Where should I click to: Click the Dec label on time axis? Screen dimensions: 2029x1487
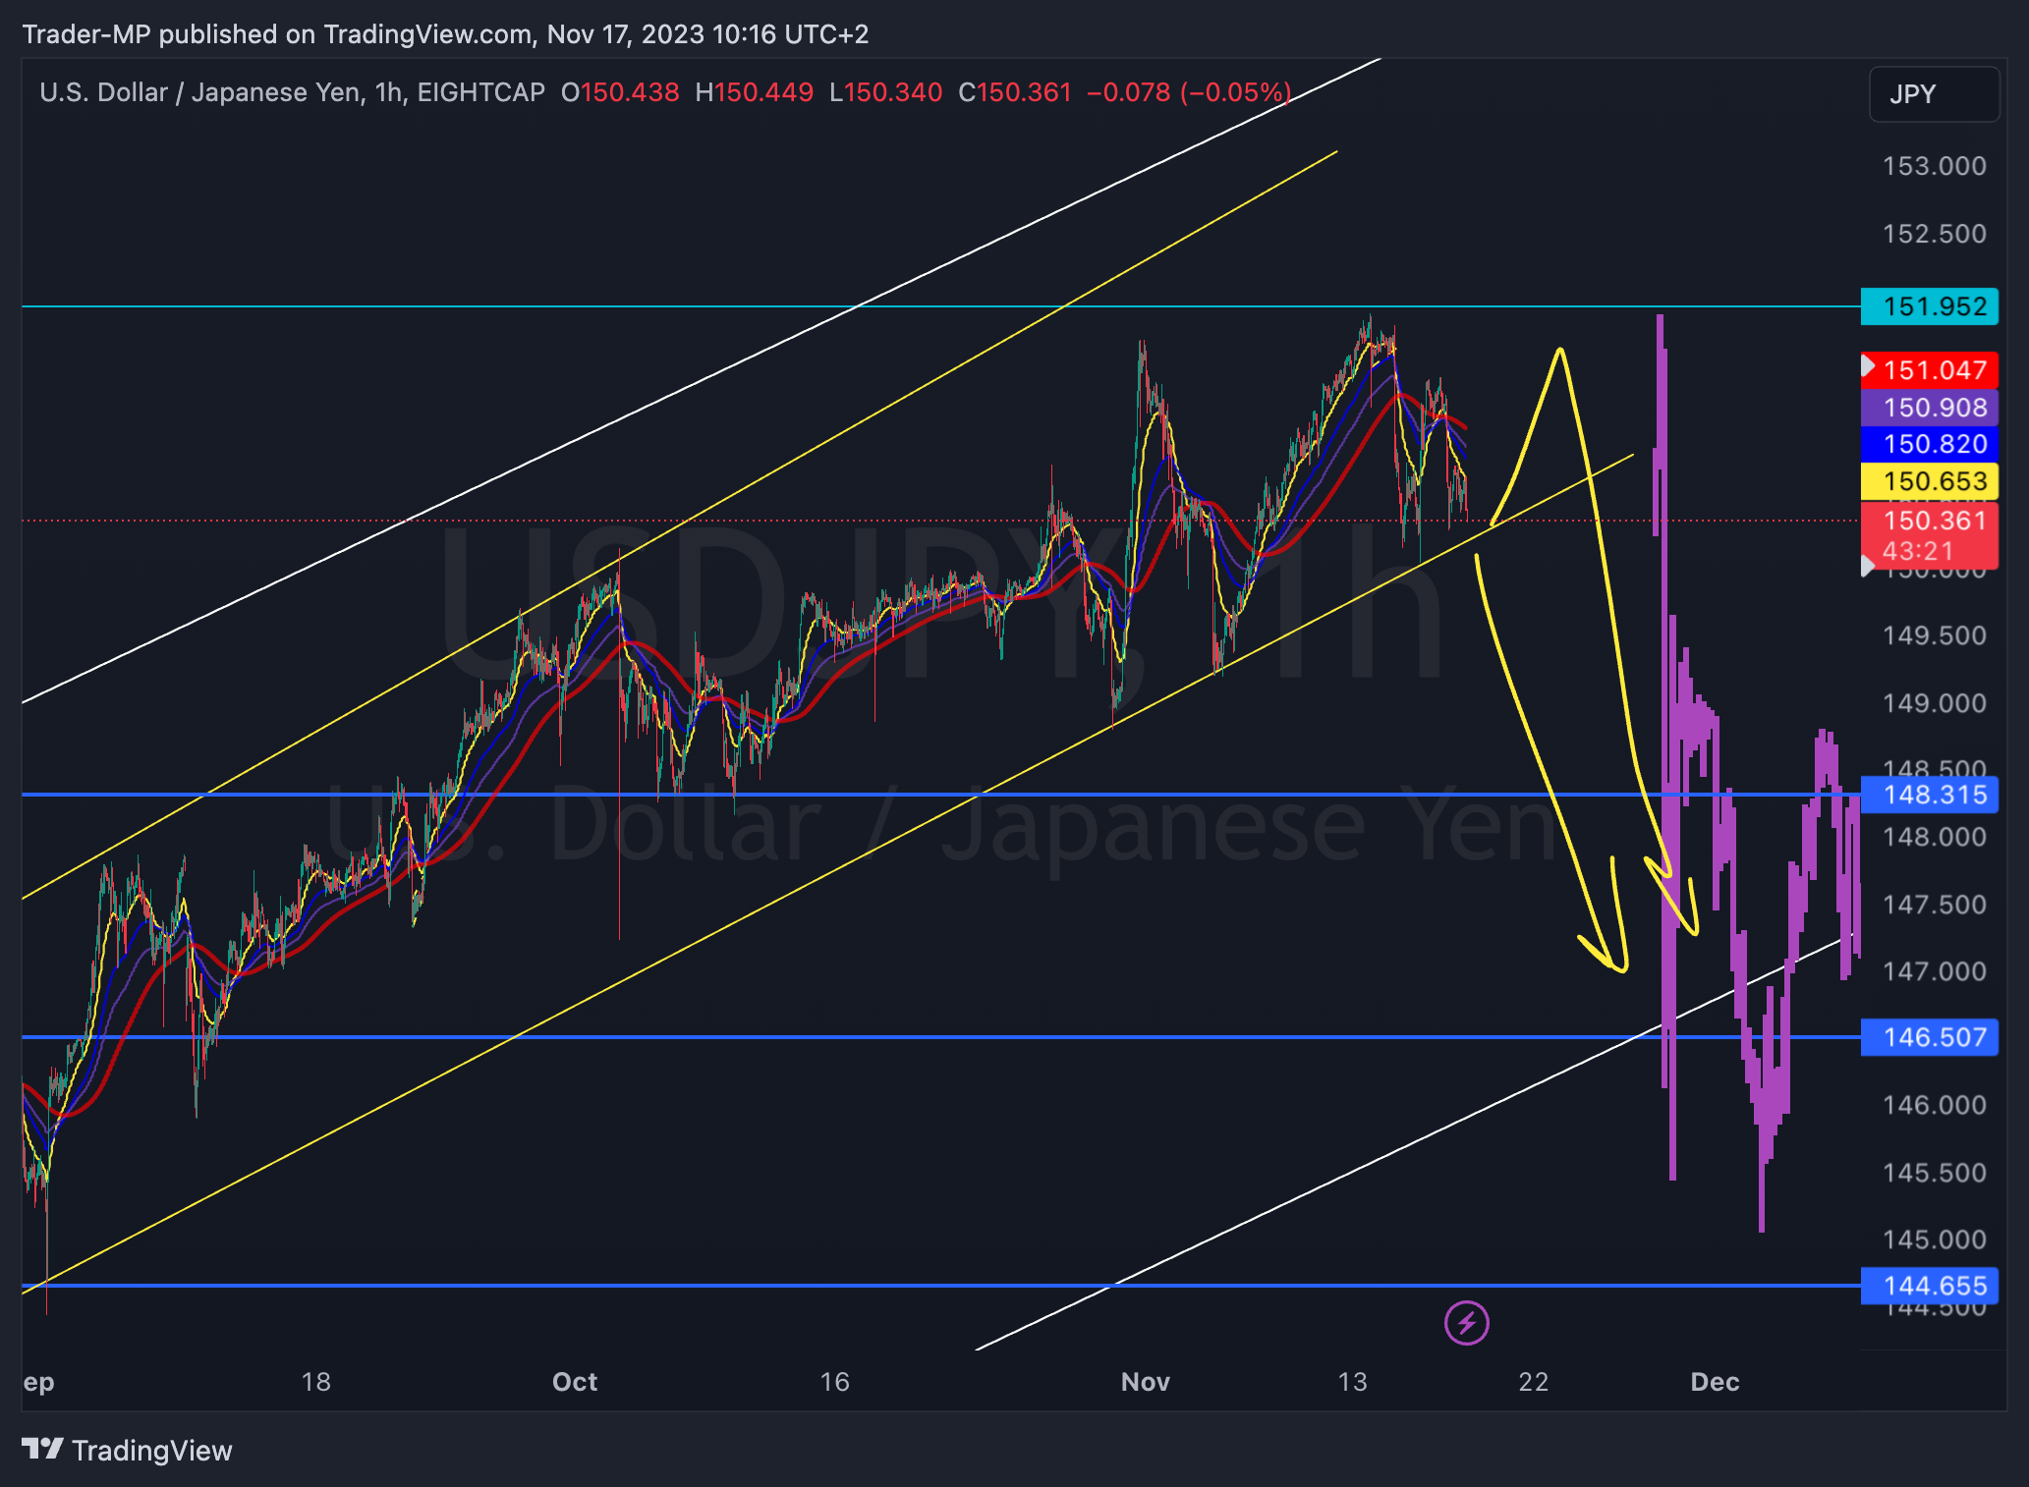point(1715,1382)
